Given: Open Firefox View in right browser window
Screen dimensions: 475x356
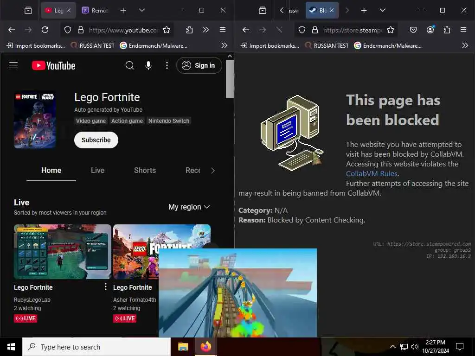Looking at the screenshot, I should [x=263, y=11].
